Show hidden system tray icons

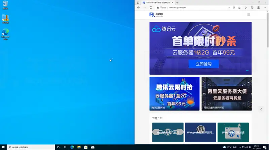(240, 147)
